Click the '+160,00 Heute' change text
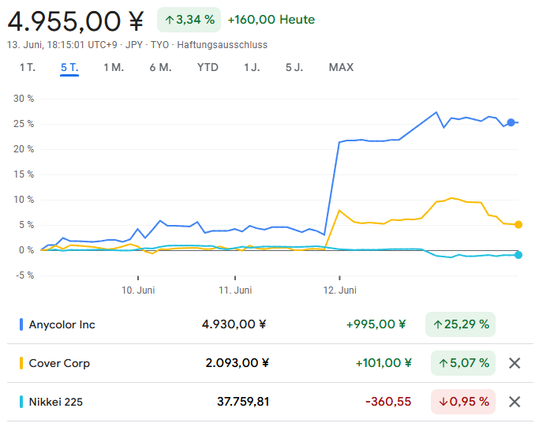Viewport: 539px width, 427px height. [x=271, y=20]
